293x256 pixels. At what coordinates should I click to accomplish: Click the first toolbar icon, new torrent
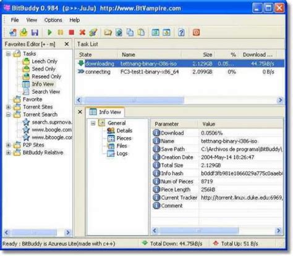pos(13,33)
